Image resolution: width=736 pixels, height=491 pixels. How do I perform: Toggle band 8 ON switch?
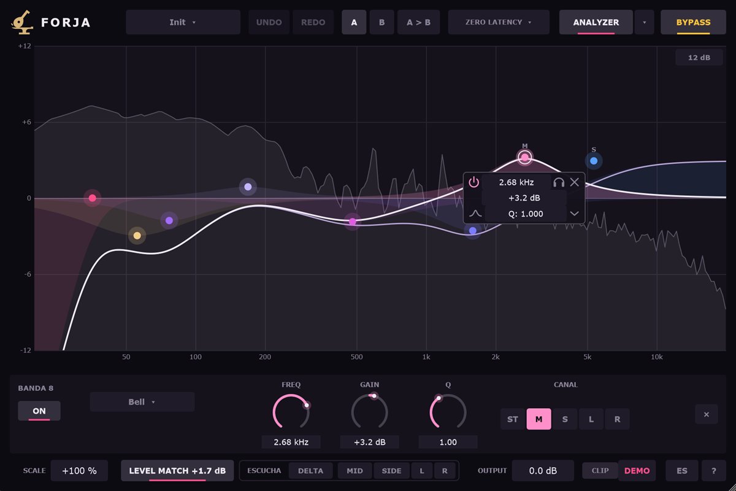click(39, 411)
